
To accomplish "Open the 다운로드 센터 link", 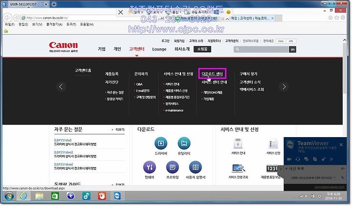I will 212,74.
